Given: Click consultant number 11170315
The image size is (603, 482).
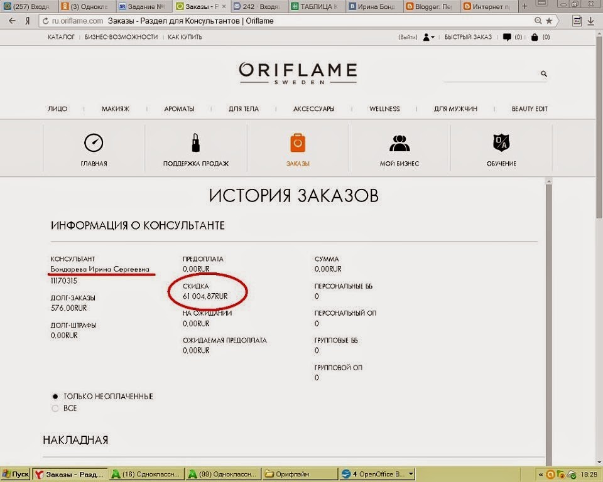Looking at the screenshot, I should (x=64, y=281).
